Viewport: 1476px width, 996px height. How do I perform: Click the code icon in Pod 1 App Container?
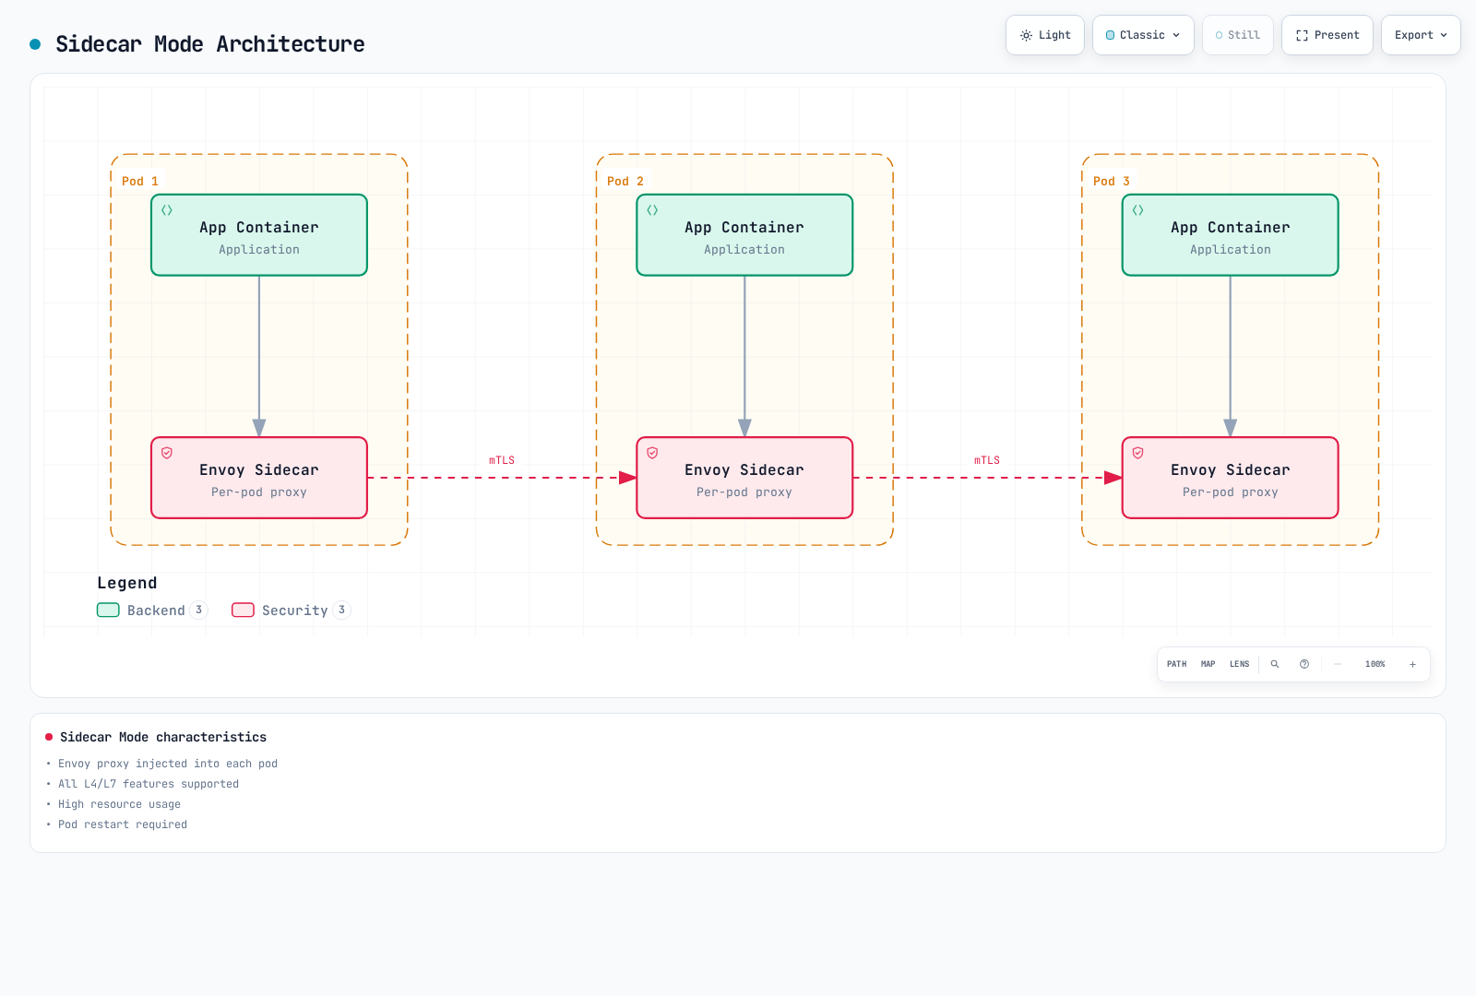tap(167, 210)
